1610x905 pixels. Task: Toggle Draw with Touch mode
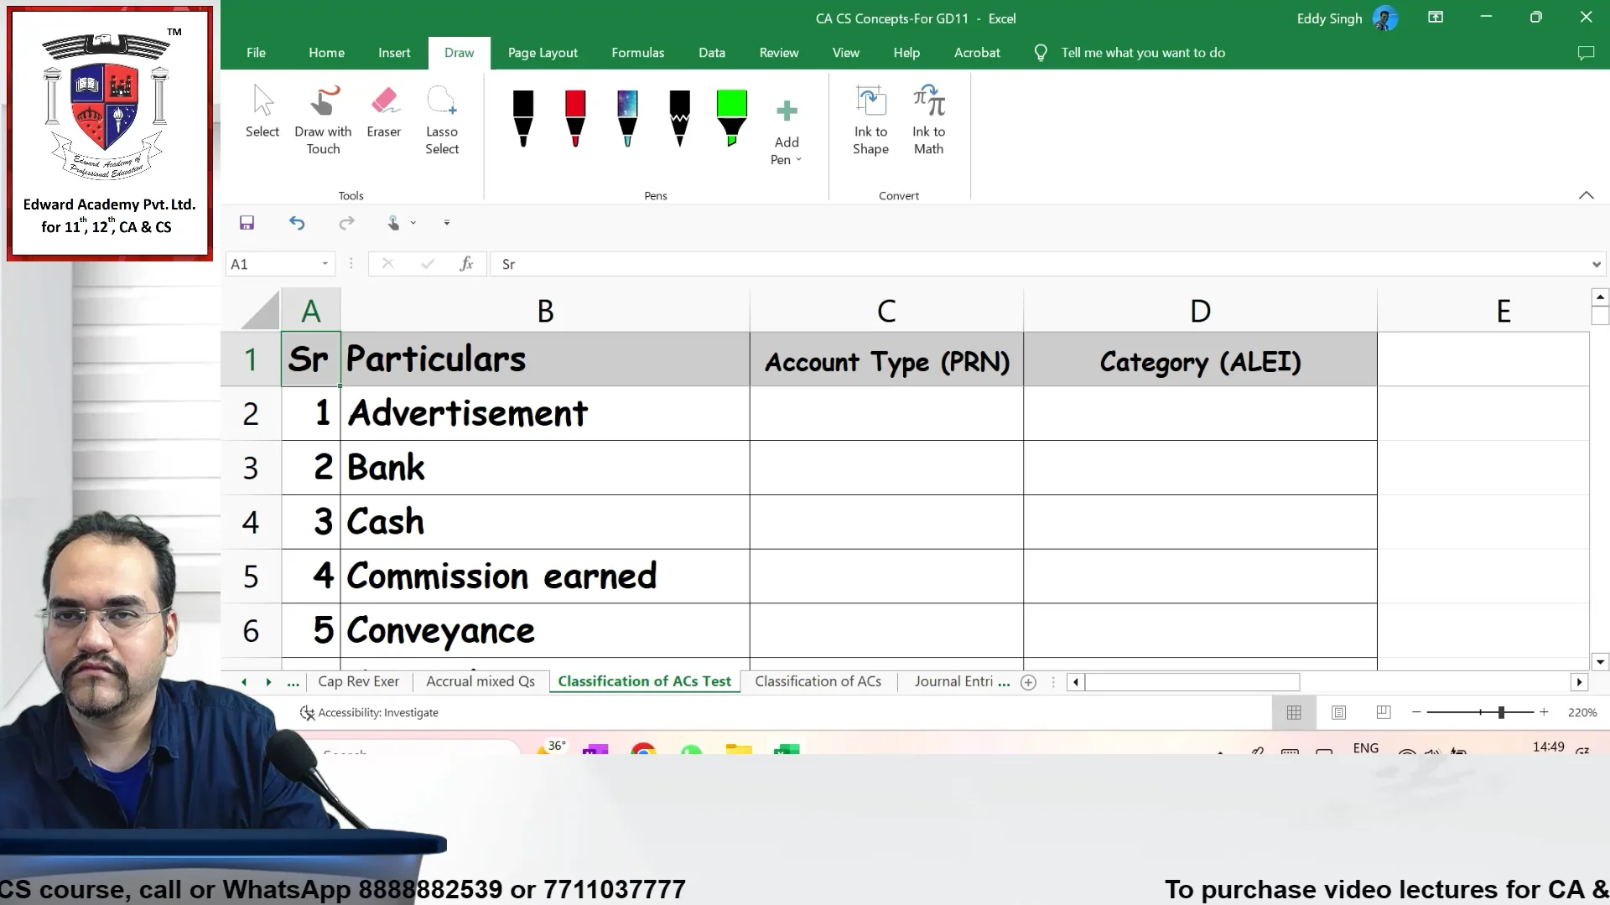tap(323, 117)
